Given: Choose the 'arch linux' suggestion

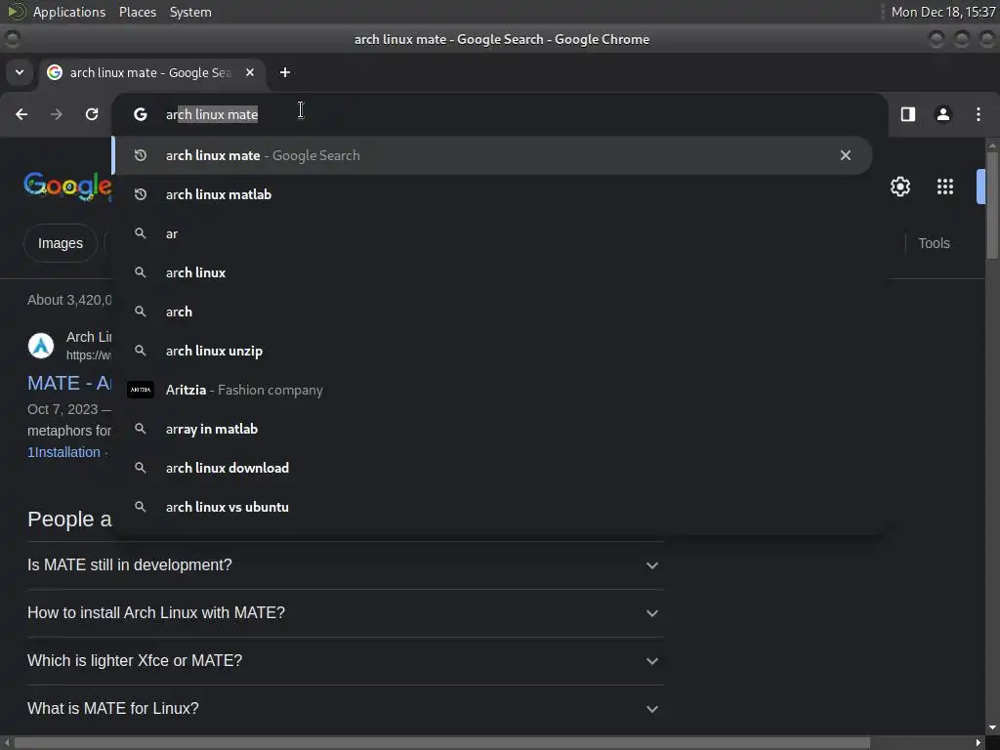Looking at the screenshot, I should click(492, 272).
